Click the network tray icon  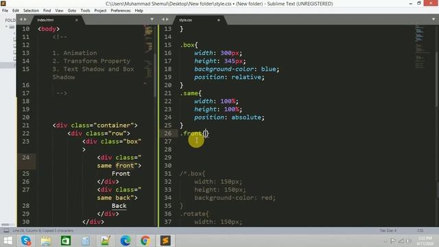point(401,241)
